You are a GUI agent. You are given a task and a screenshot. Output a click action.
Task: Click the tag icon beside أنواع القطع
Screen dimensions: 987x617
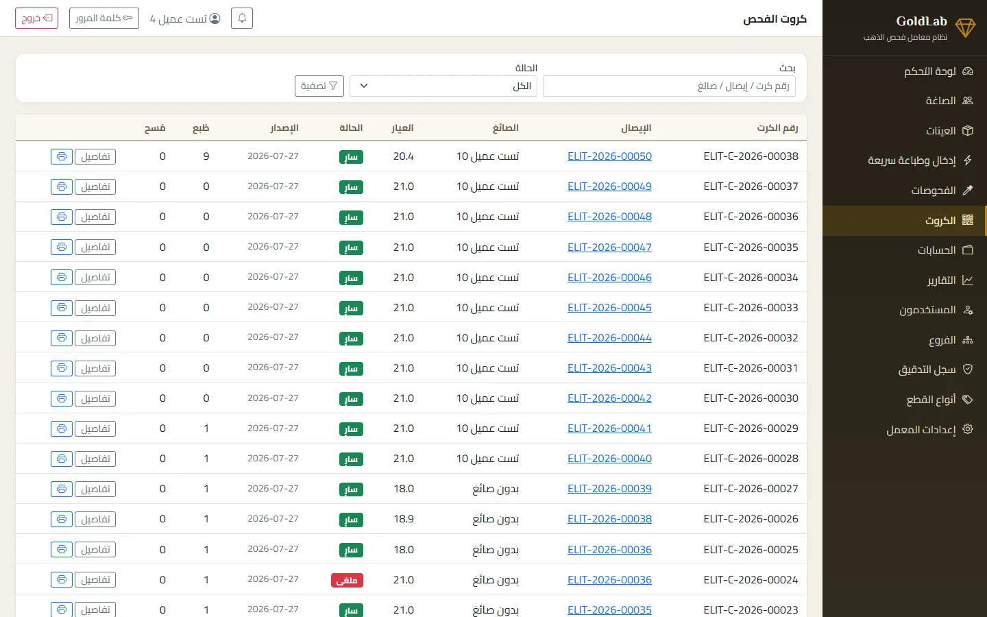[968, 399]
